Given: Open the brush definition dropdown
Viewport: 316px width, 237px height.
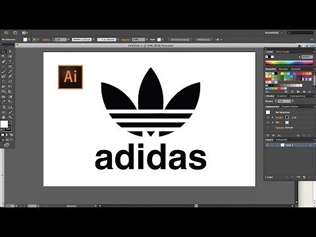Looking at the screenshot, I should point(118,39).
